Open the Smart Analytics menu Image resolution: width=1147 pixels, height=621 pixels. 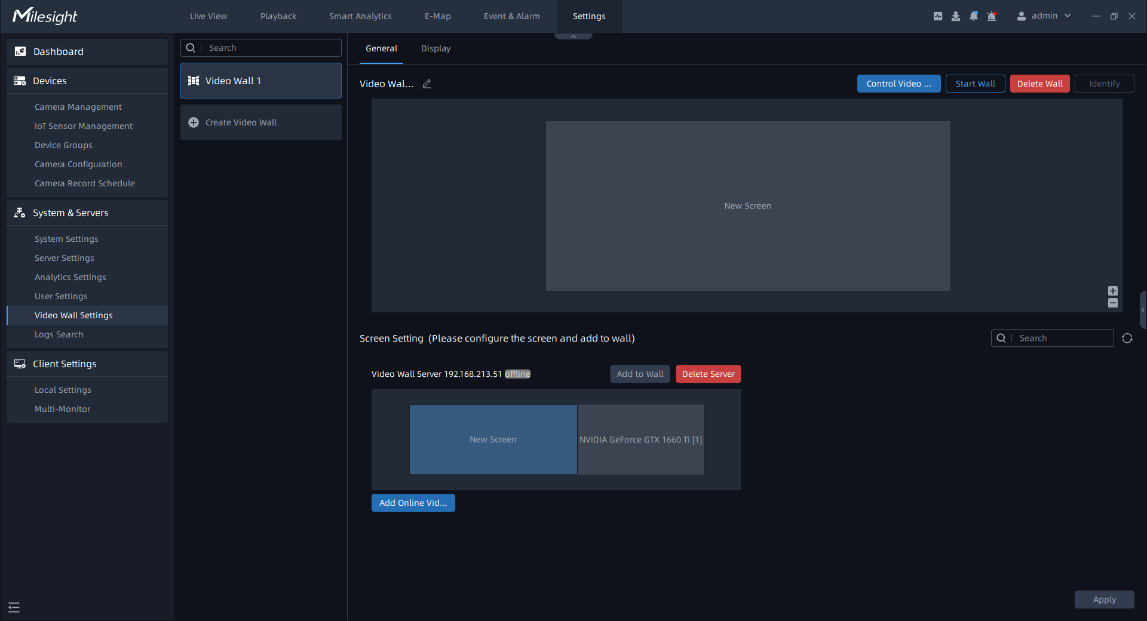(360, 16)
